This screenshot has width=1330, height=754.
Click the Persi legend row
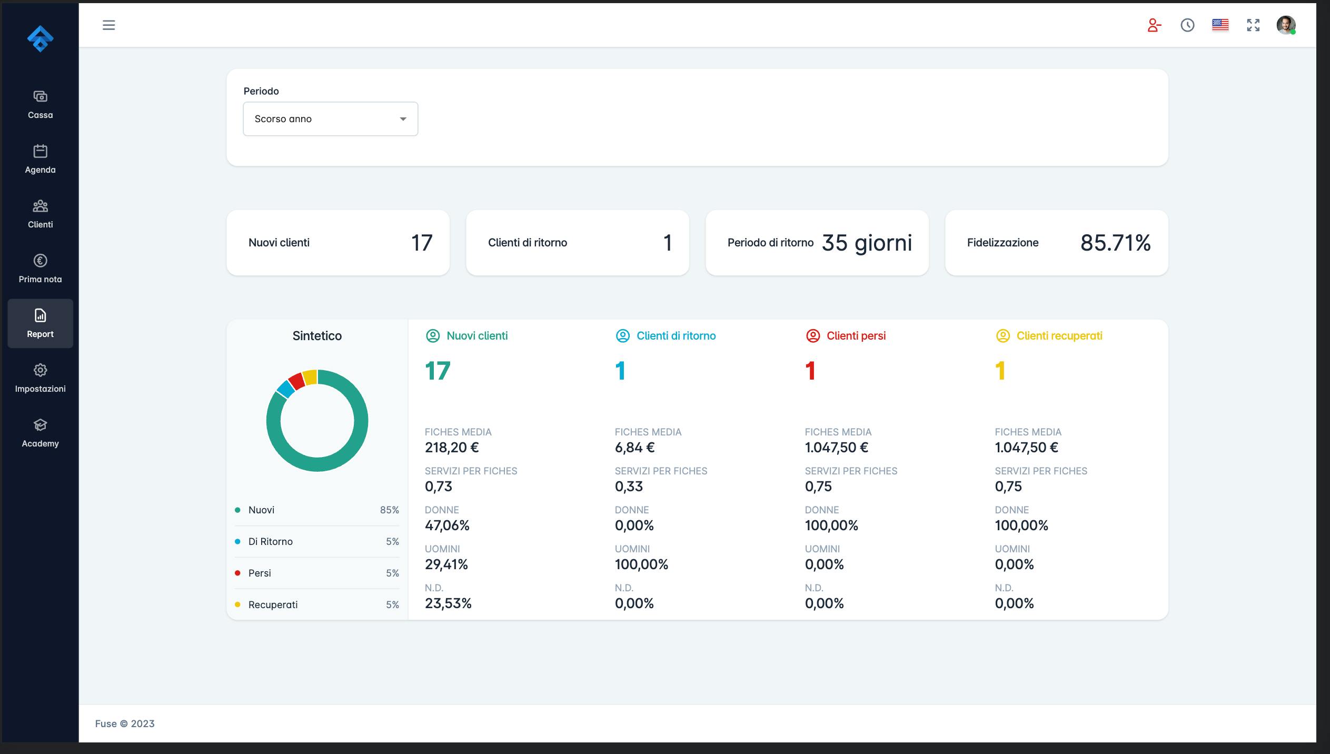click(x=317, y=573)
